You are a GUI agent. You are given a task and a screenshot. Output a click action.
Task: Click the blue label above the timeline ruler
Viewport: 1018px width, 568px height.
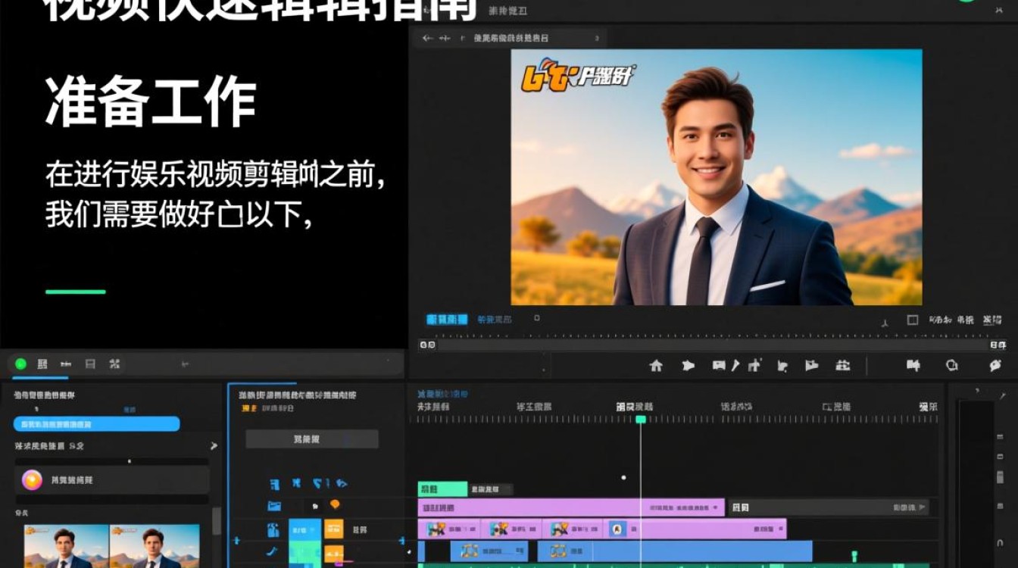[x=442, y=395]
